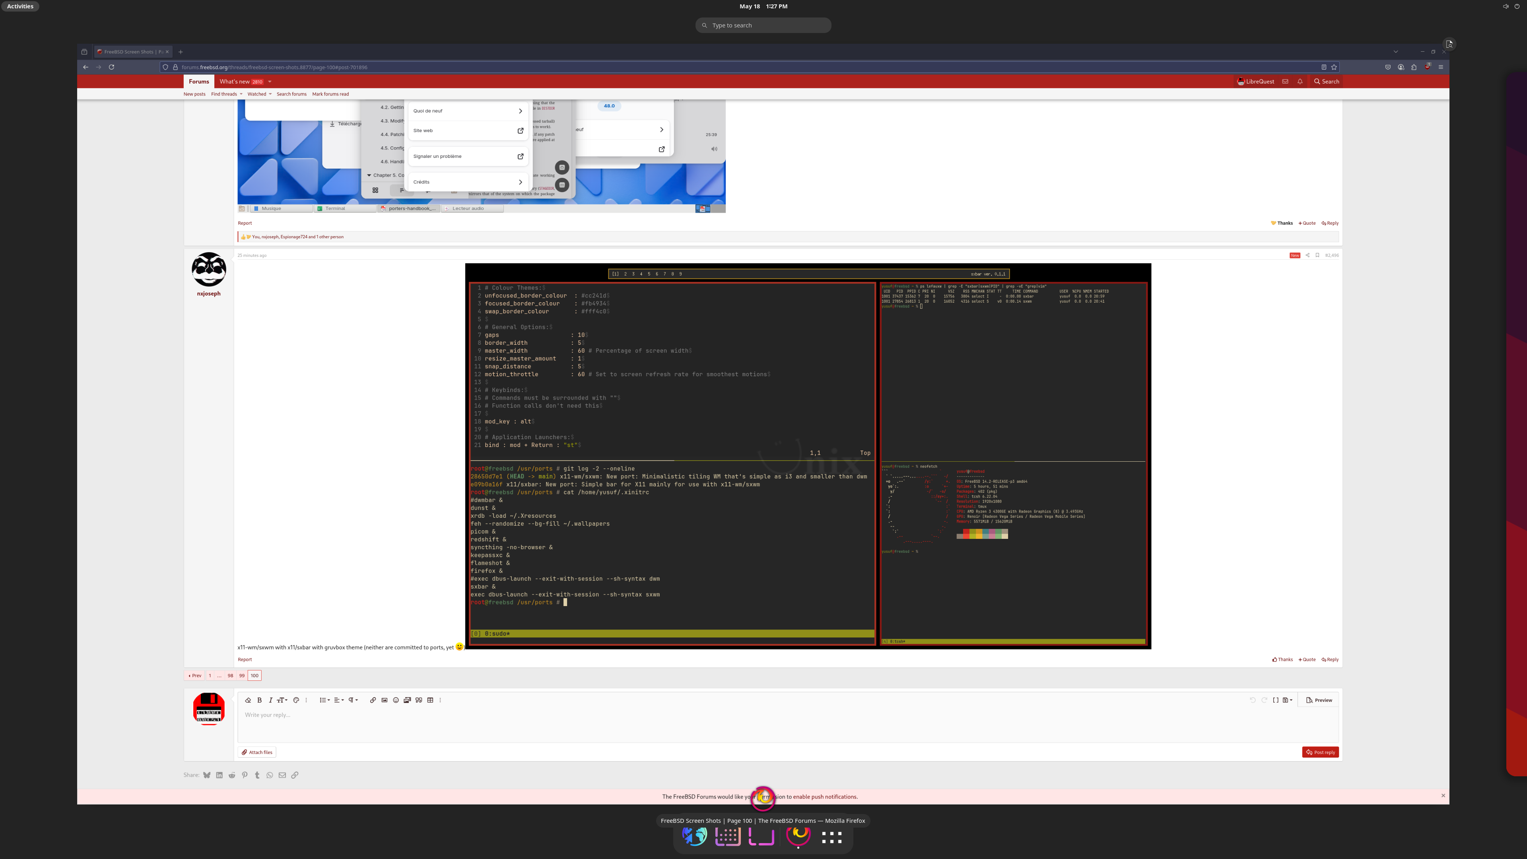The image size is (1527, 859).
Task: Insert a table using the editor toolbar
Action: point(430,700)
